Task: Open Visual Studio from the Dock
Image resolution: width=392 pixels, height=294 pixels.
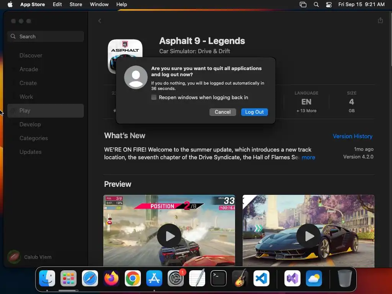Action: point(292,278)
